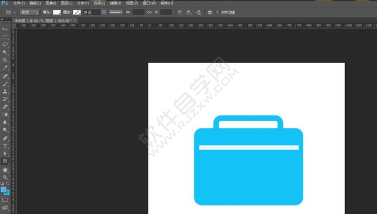Select the Rectangle shape tool
Viewport: 377px width, 214px height.
point(5,161)
